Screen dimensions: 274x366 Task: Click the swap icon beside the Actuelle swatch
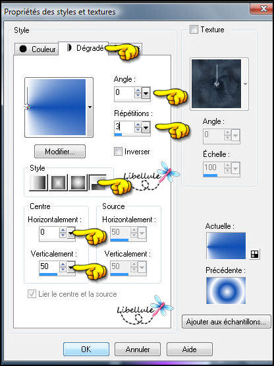tap(254, 254)
